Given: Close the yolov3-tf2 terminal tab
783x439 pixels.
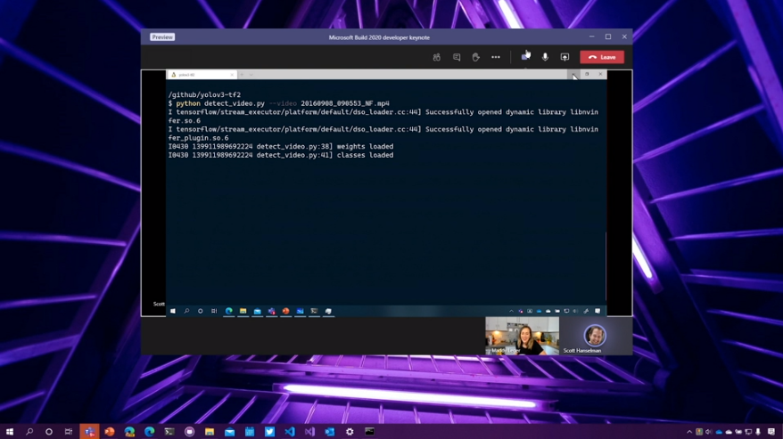Looking at the screenshot, I should tap(232, 75).
